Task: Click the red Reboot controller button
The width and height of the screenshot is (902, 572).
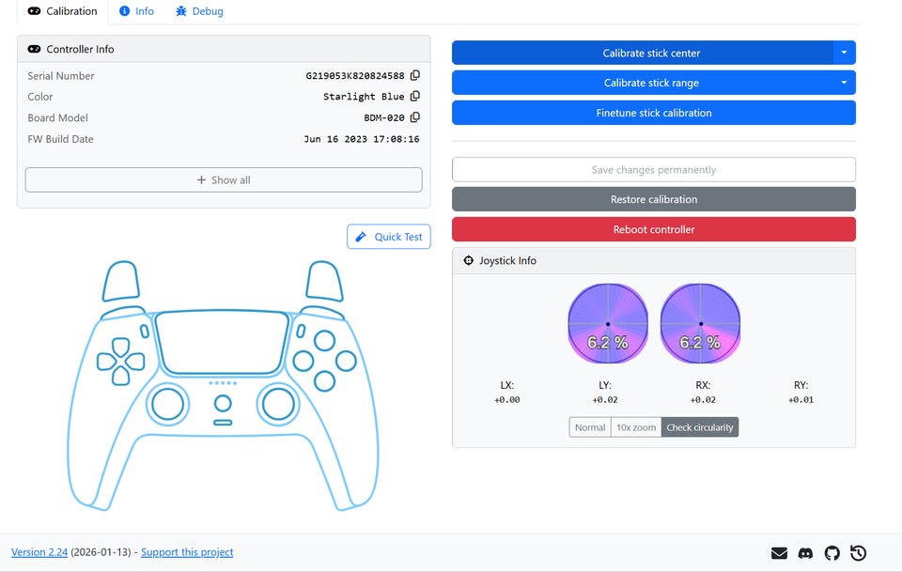Action: click(x=654, y=229)
